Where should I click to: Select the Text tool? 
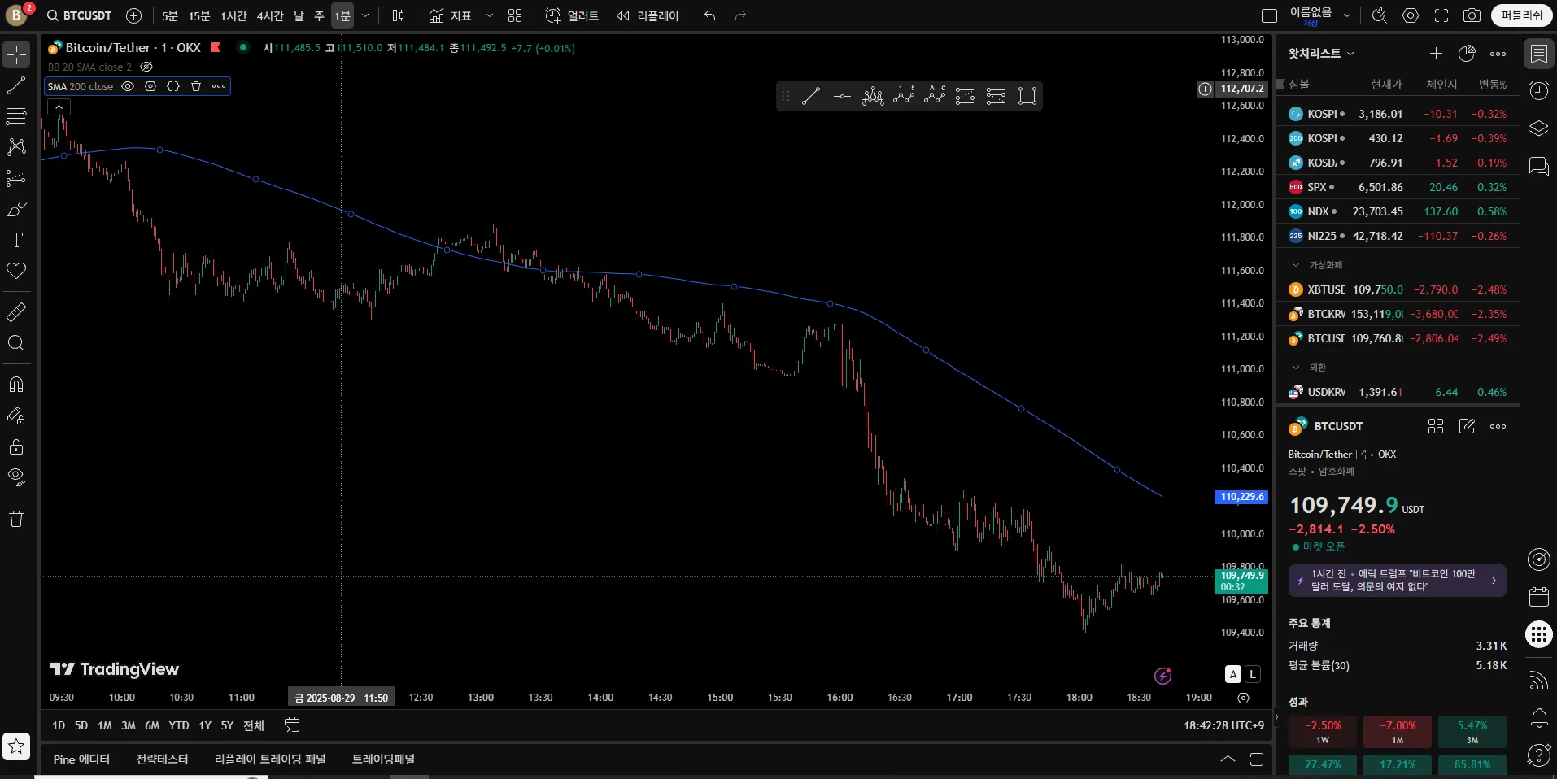[16, 240]
